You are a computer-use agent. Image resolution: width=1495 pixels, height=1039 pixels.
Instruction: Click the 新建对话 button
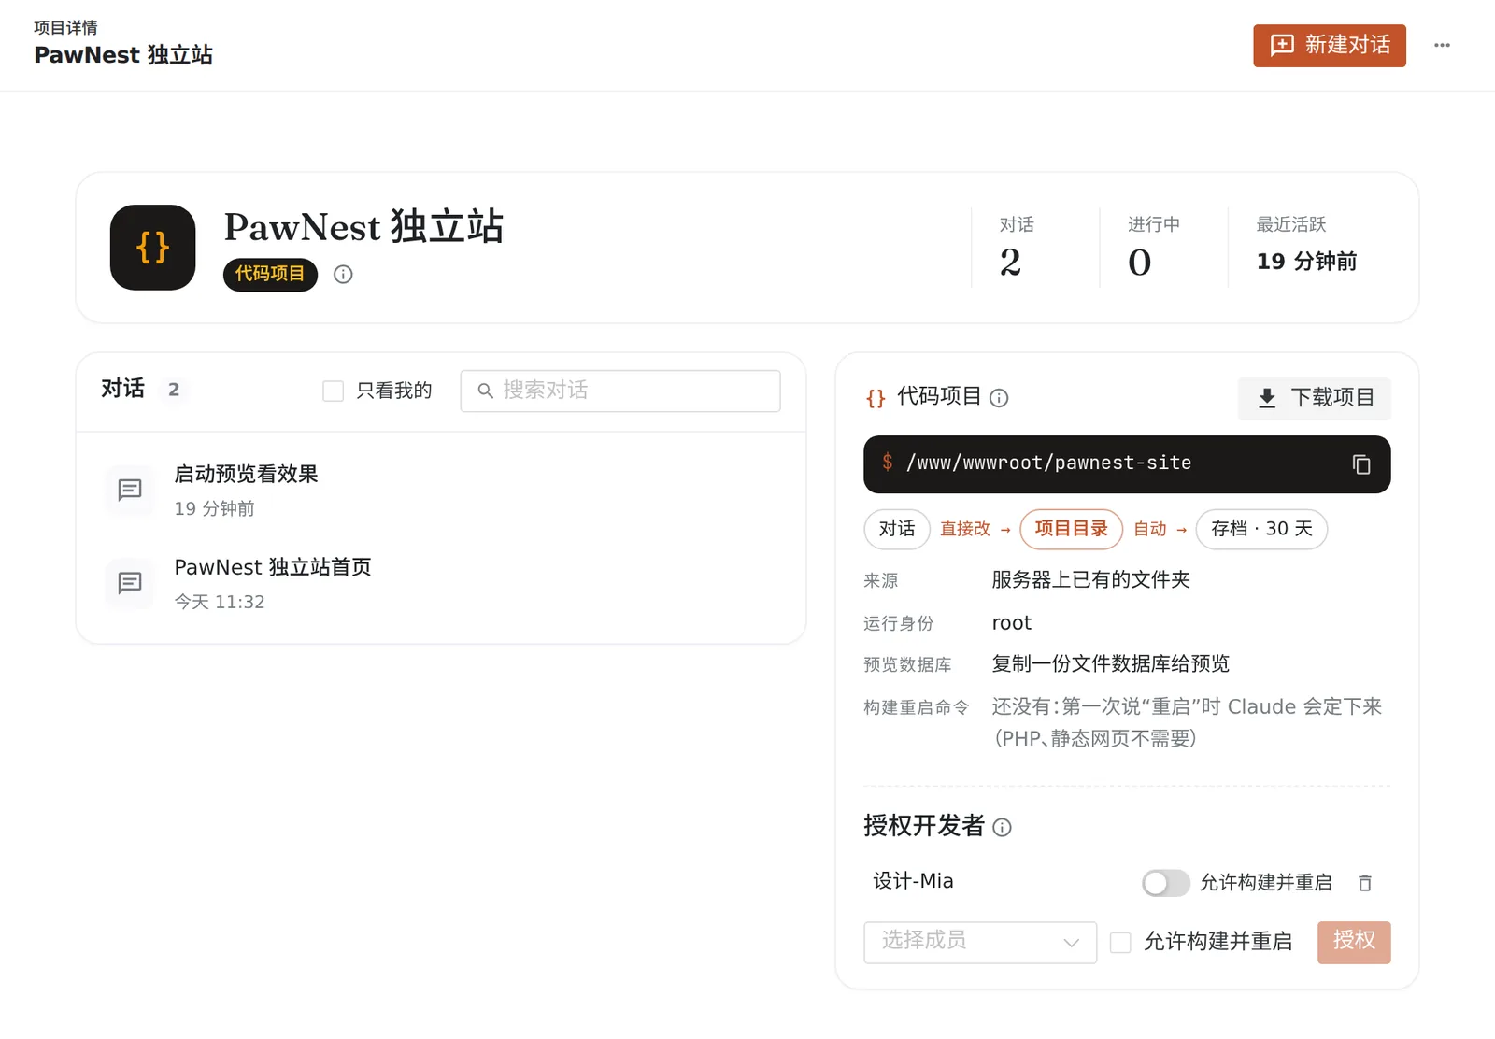tap(1330, 45)
